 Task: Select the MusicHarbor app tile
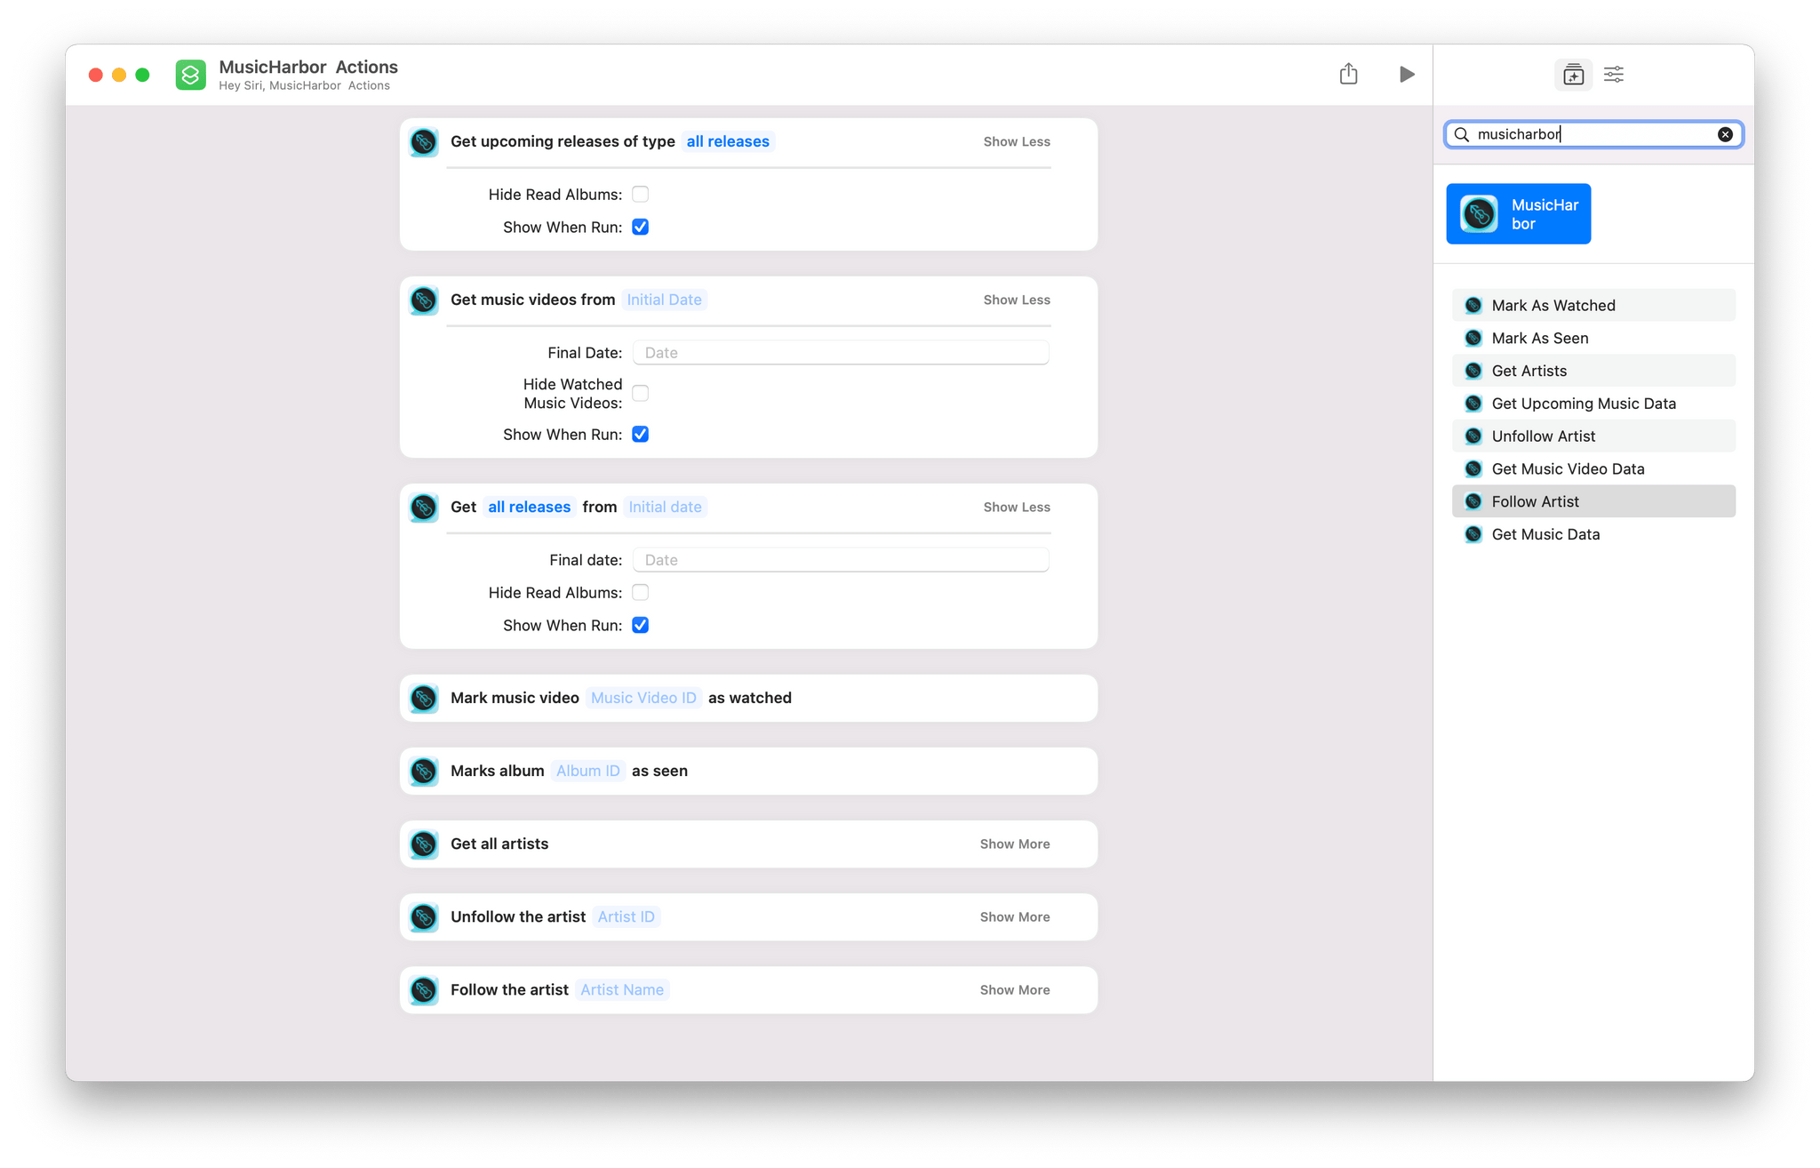[1518, 214]
